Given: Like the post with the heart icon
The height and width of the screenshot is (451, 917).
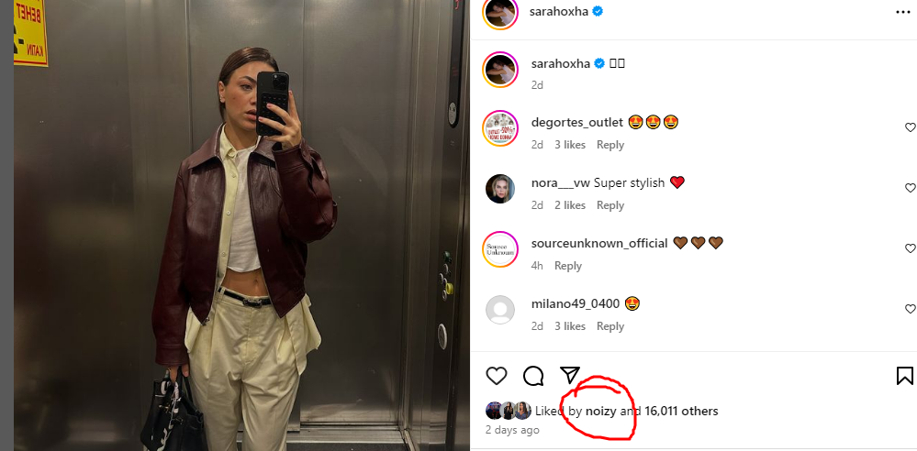Looking at the screenshot, I should pos(497,376).
